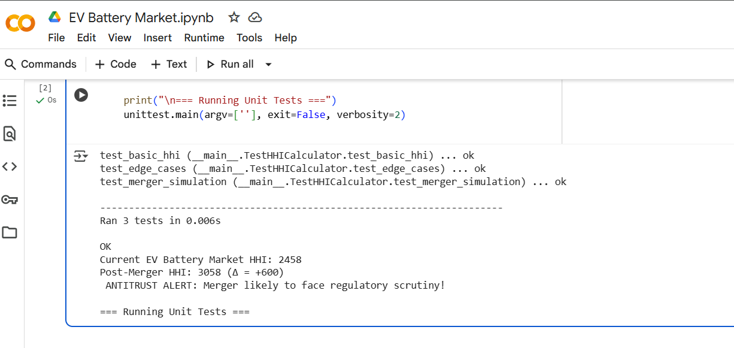Insert a new Text cell
Image resolution: width=734 pixels, height=348 pixels.
click(169, 64)
